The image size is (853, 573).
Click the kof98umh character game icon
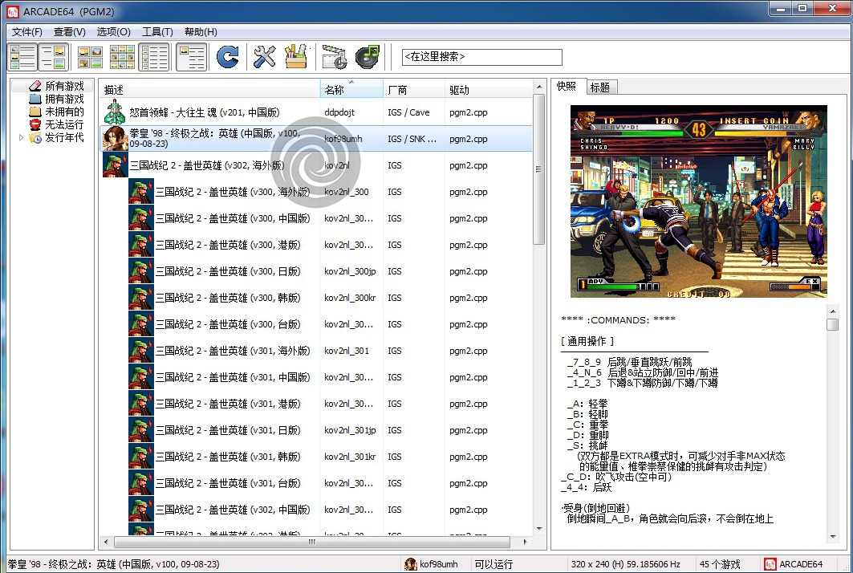115,139
